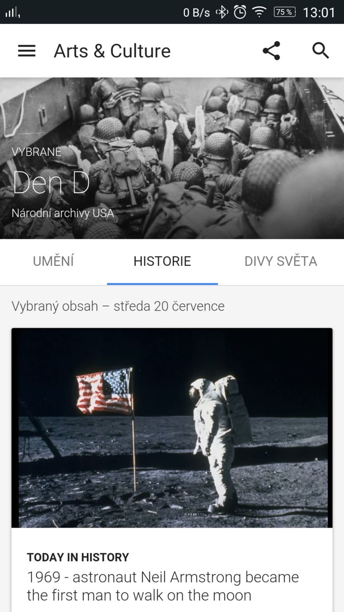The image size is (344, 612).
Task: Tap the Bluetooth status icon
Action: coord(222,12)
